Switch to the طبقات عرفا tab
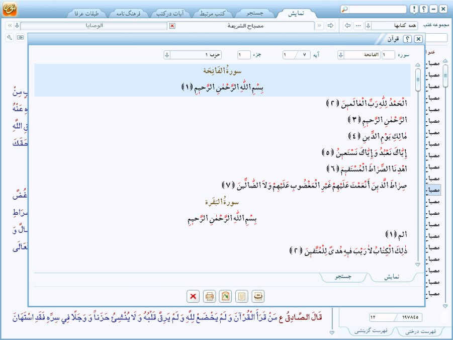Viewport: 453px width, 340px height. (x=86, y=13)
